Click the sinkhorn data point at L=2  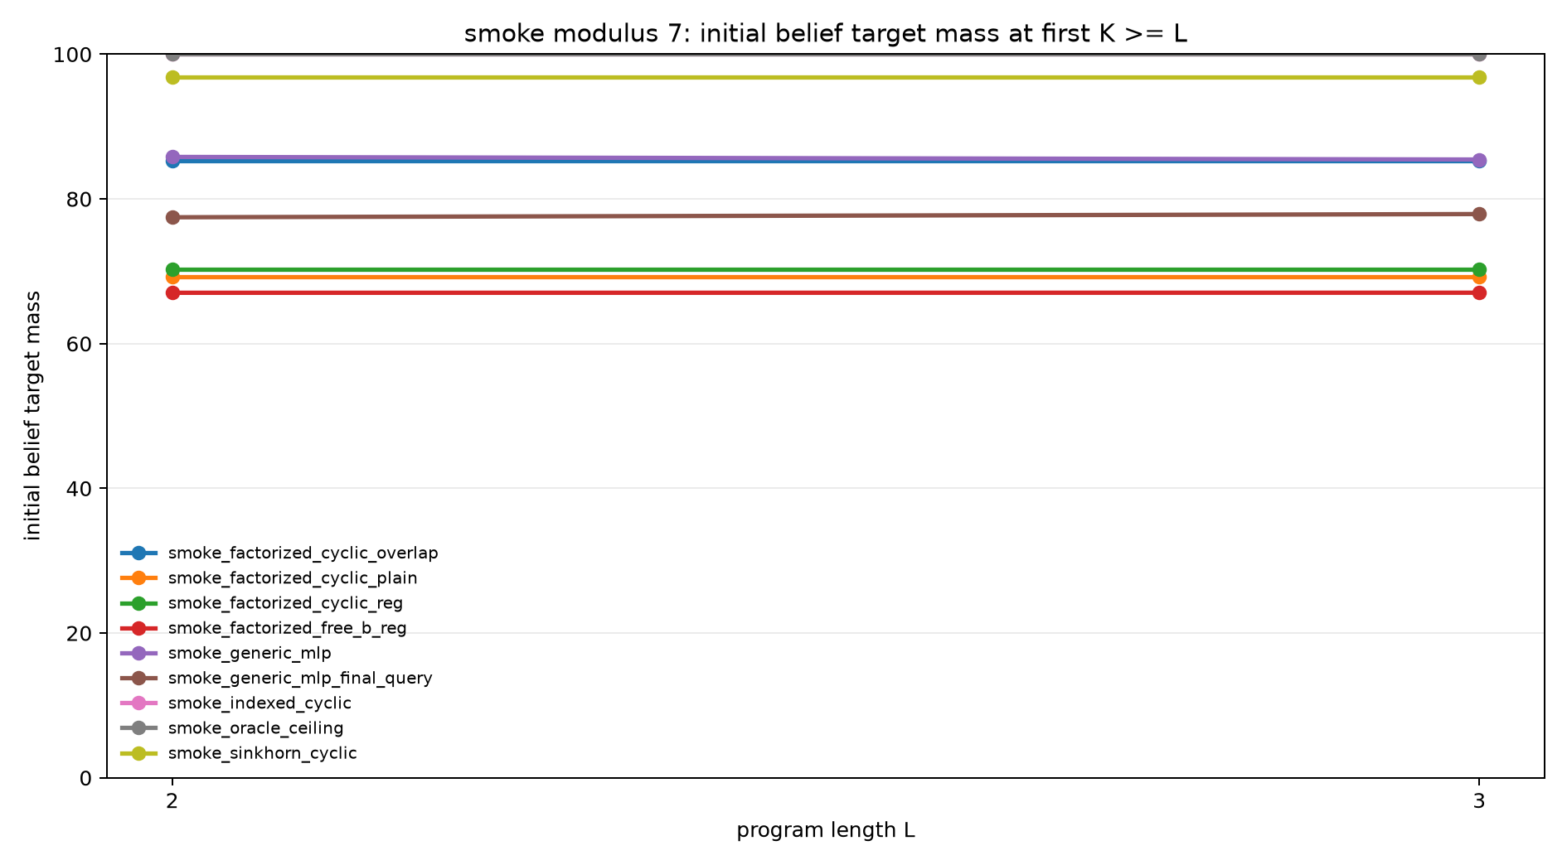pos(172,77)
